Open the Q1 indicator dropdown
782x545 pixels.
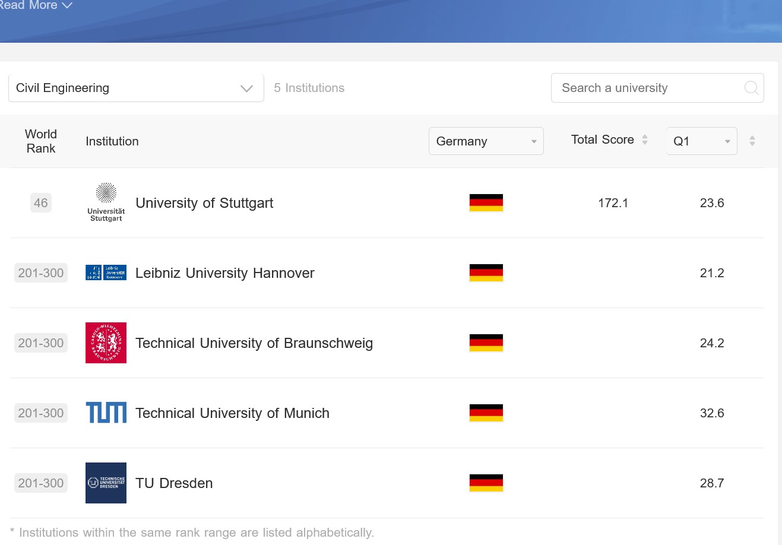tap(702, 141)
